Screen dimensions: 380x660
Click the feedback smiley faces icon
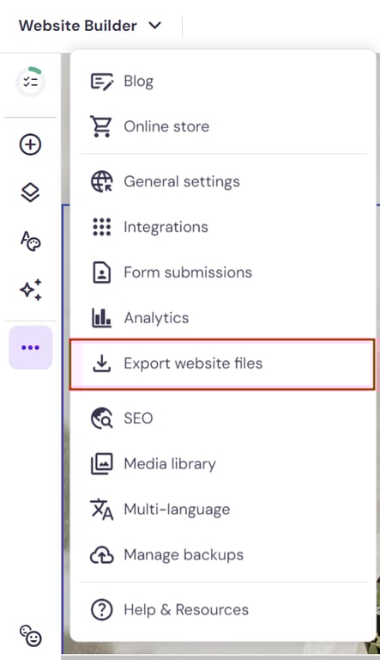31,636
